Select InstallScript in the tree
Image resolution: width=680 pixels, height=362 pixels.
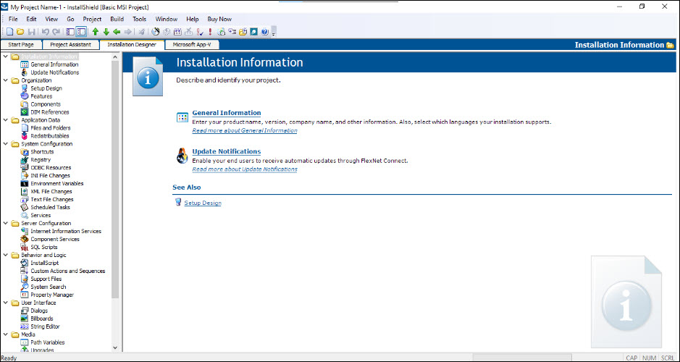(44, 263)
